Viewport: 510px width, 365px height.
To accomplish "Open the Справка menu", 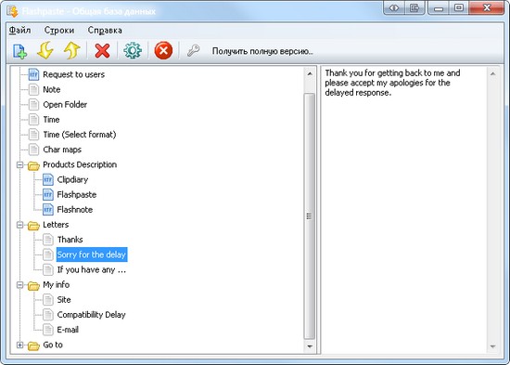I will point(105,31).
